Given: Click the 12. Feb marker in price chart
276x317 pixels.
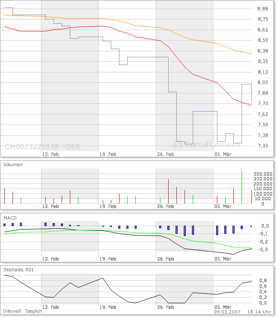Looking at the screenshot, I should [x=51, y=154].
